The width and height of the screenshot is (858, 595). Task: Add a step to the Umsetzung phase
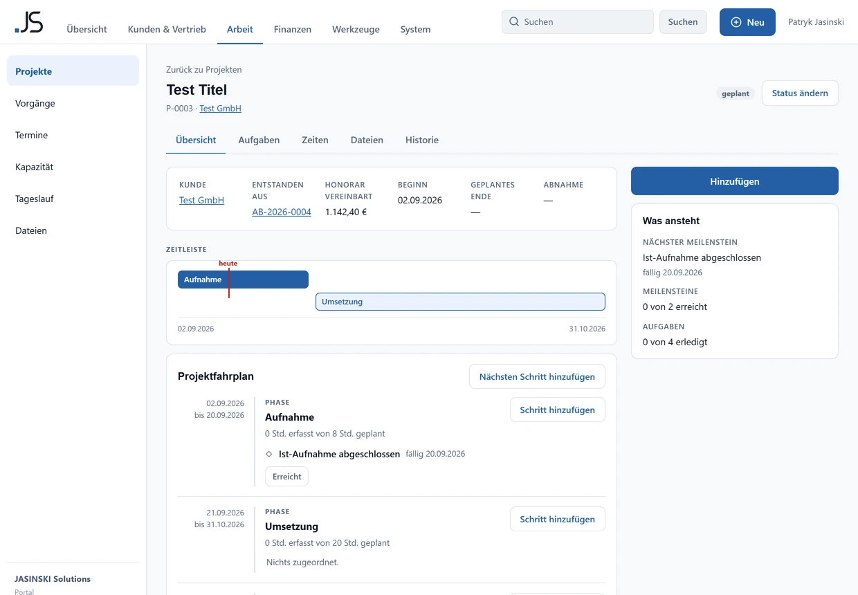pyautogui.click(x=558, y=519)
